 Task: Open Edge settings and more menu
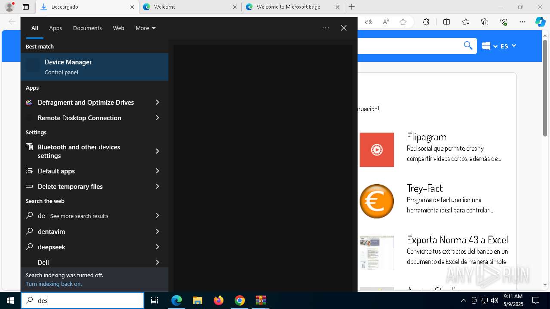(x=522, y=22)
